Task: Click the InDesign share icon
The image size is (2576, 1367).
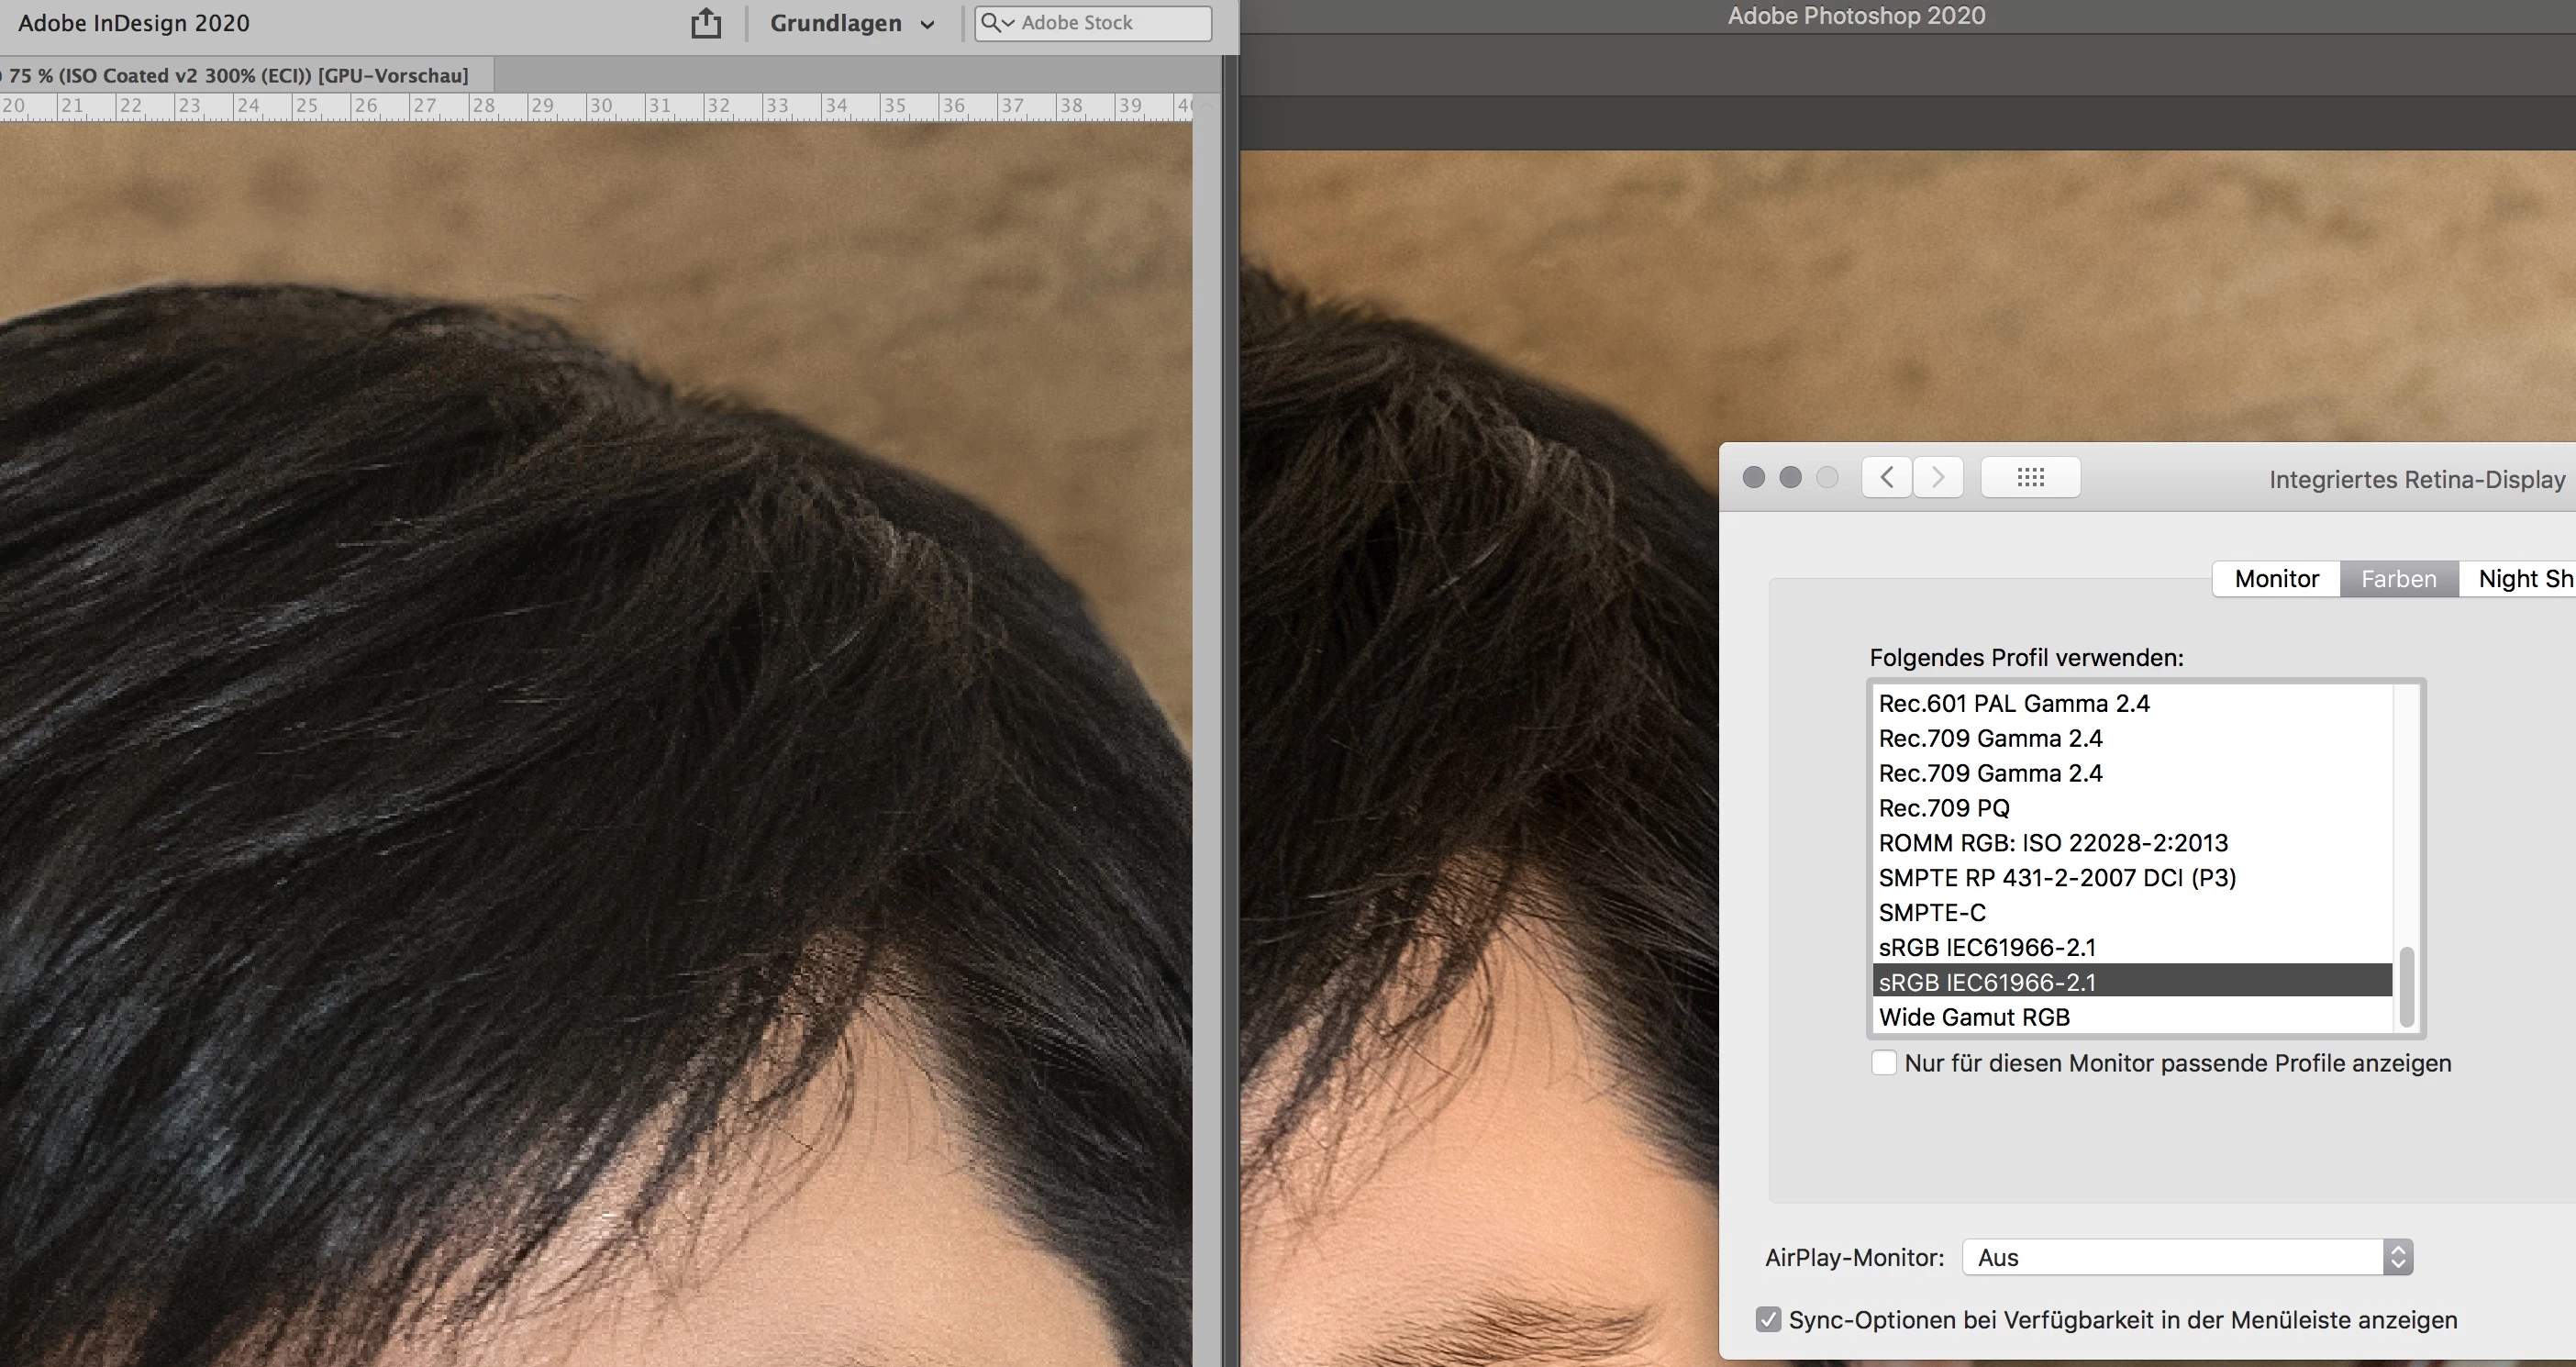Action: [706, 23]
